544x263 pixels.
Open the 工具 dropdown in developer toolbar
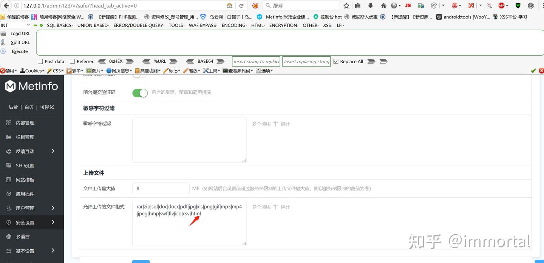(212, 71)
